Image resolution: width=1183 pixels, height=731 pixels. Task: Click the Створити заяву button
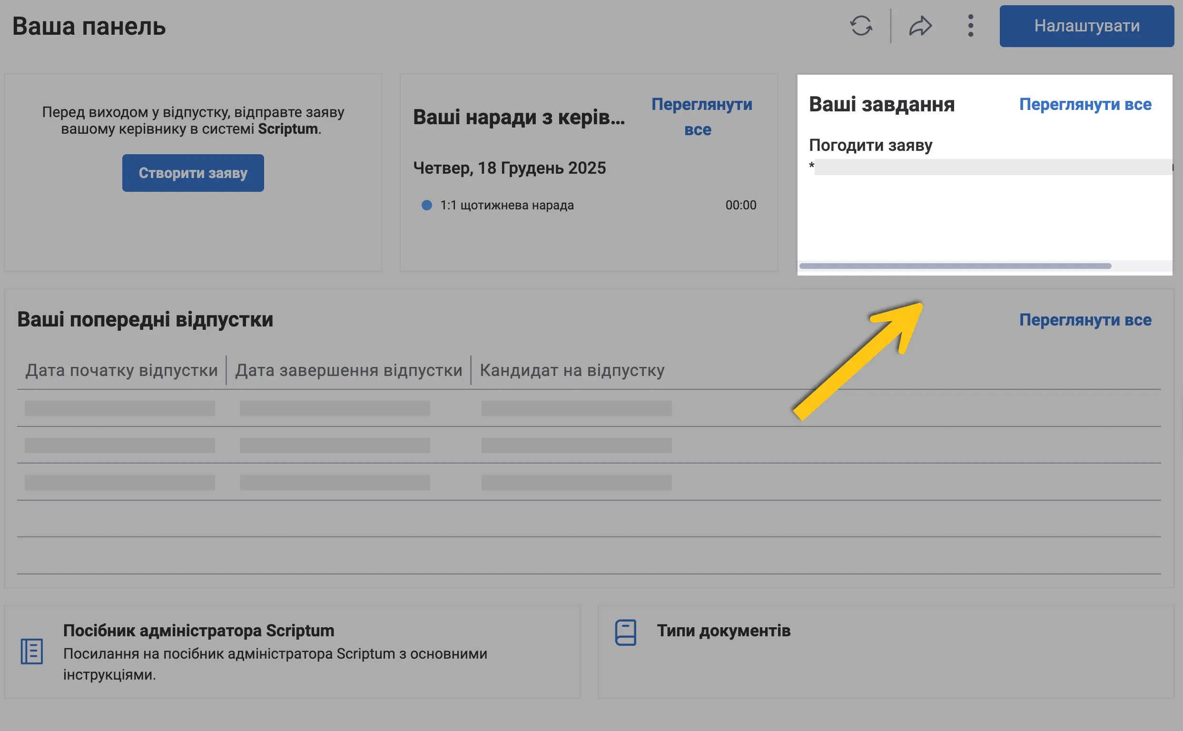tap(193, 173)
